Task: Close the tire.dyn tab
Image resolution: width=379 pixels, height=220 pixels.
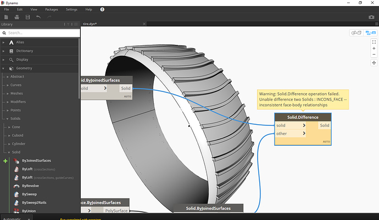Action: tap(144, 24)
